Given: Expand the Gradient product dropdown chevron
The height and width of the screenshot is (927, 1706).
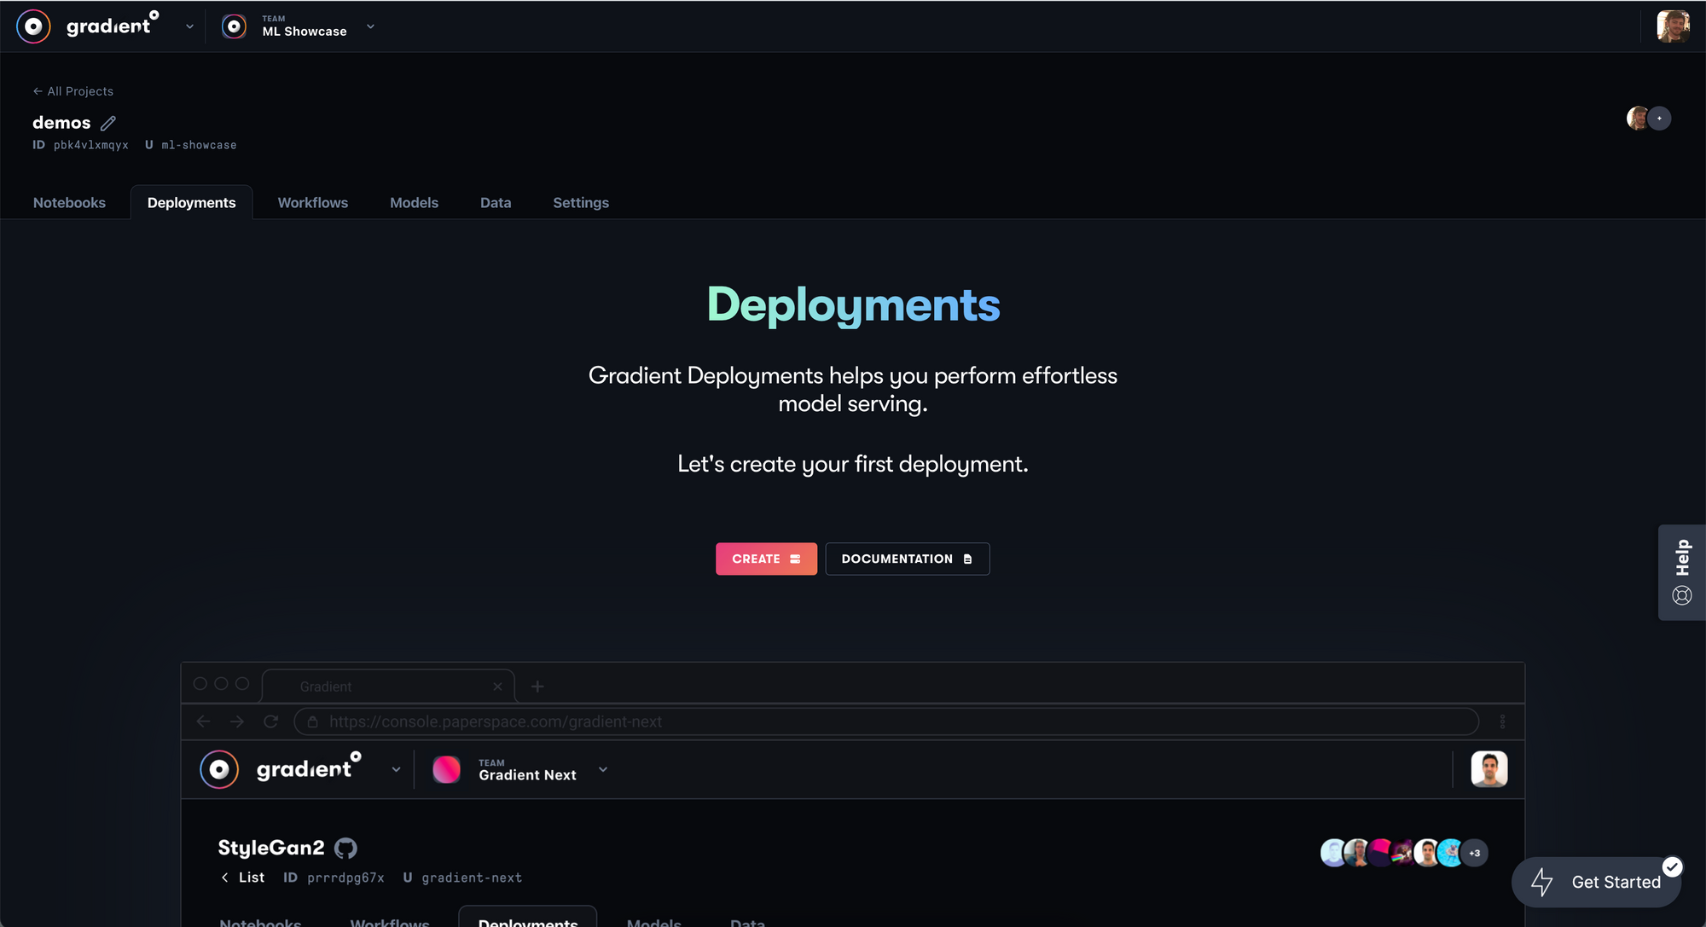Looking at the screenshot, I should (x=189, y=26).
